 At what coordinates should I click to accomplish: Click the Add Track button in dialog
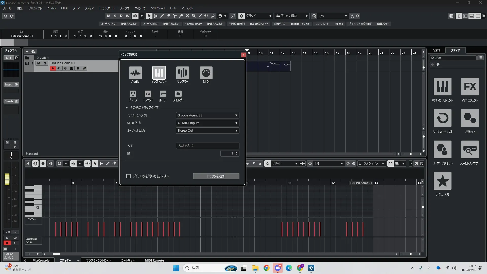[x=216, y=176]
